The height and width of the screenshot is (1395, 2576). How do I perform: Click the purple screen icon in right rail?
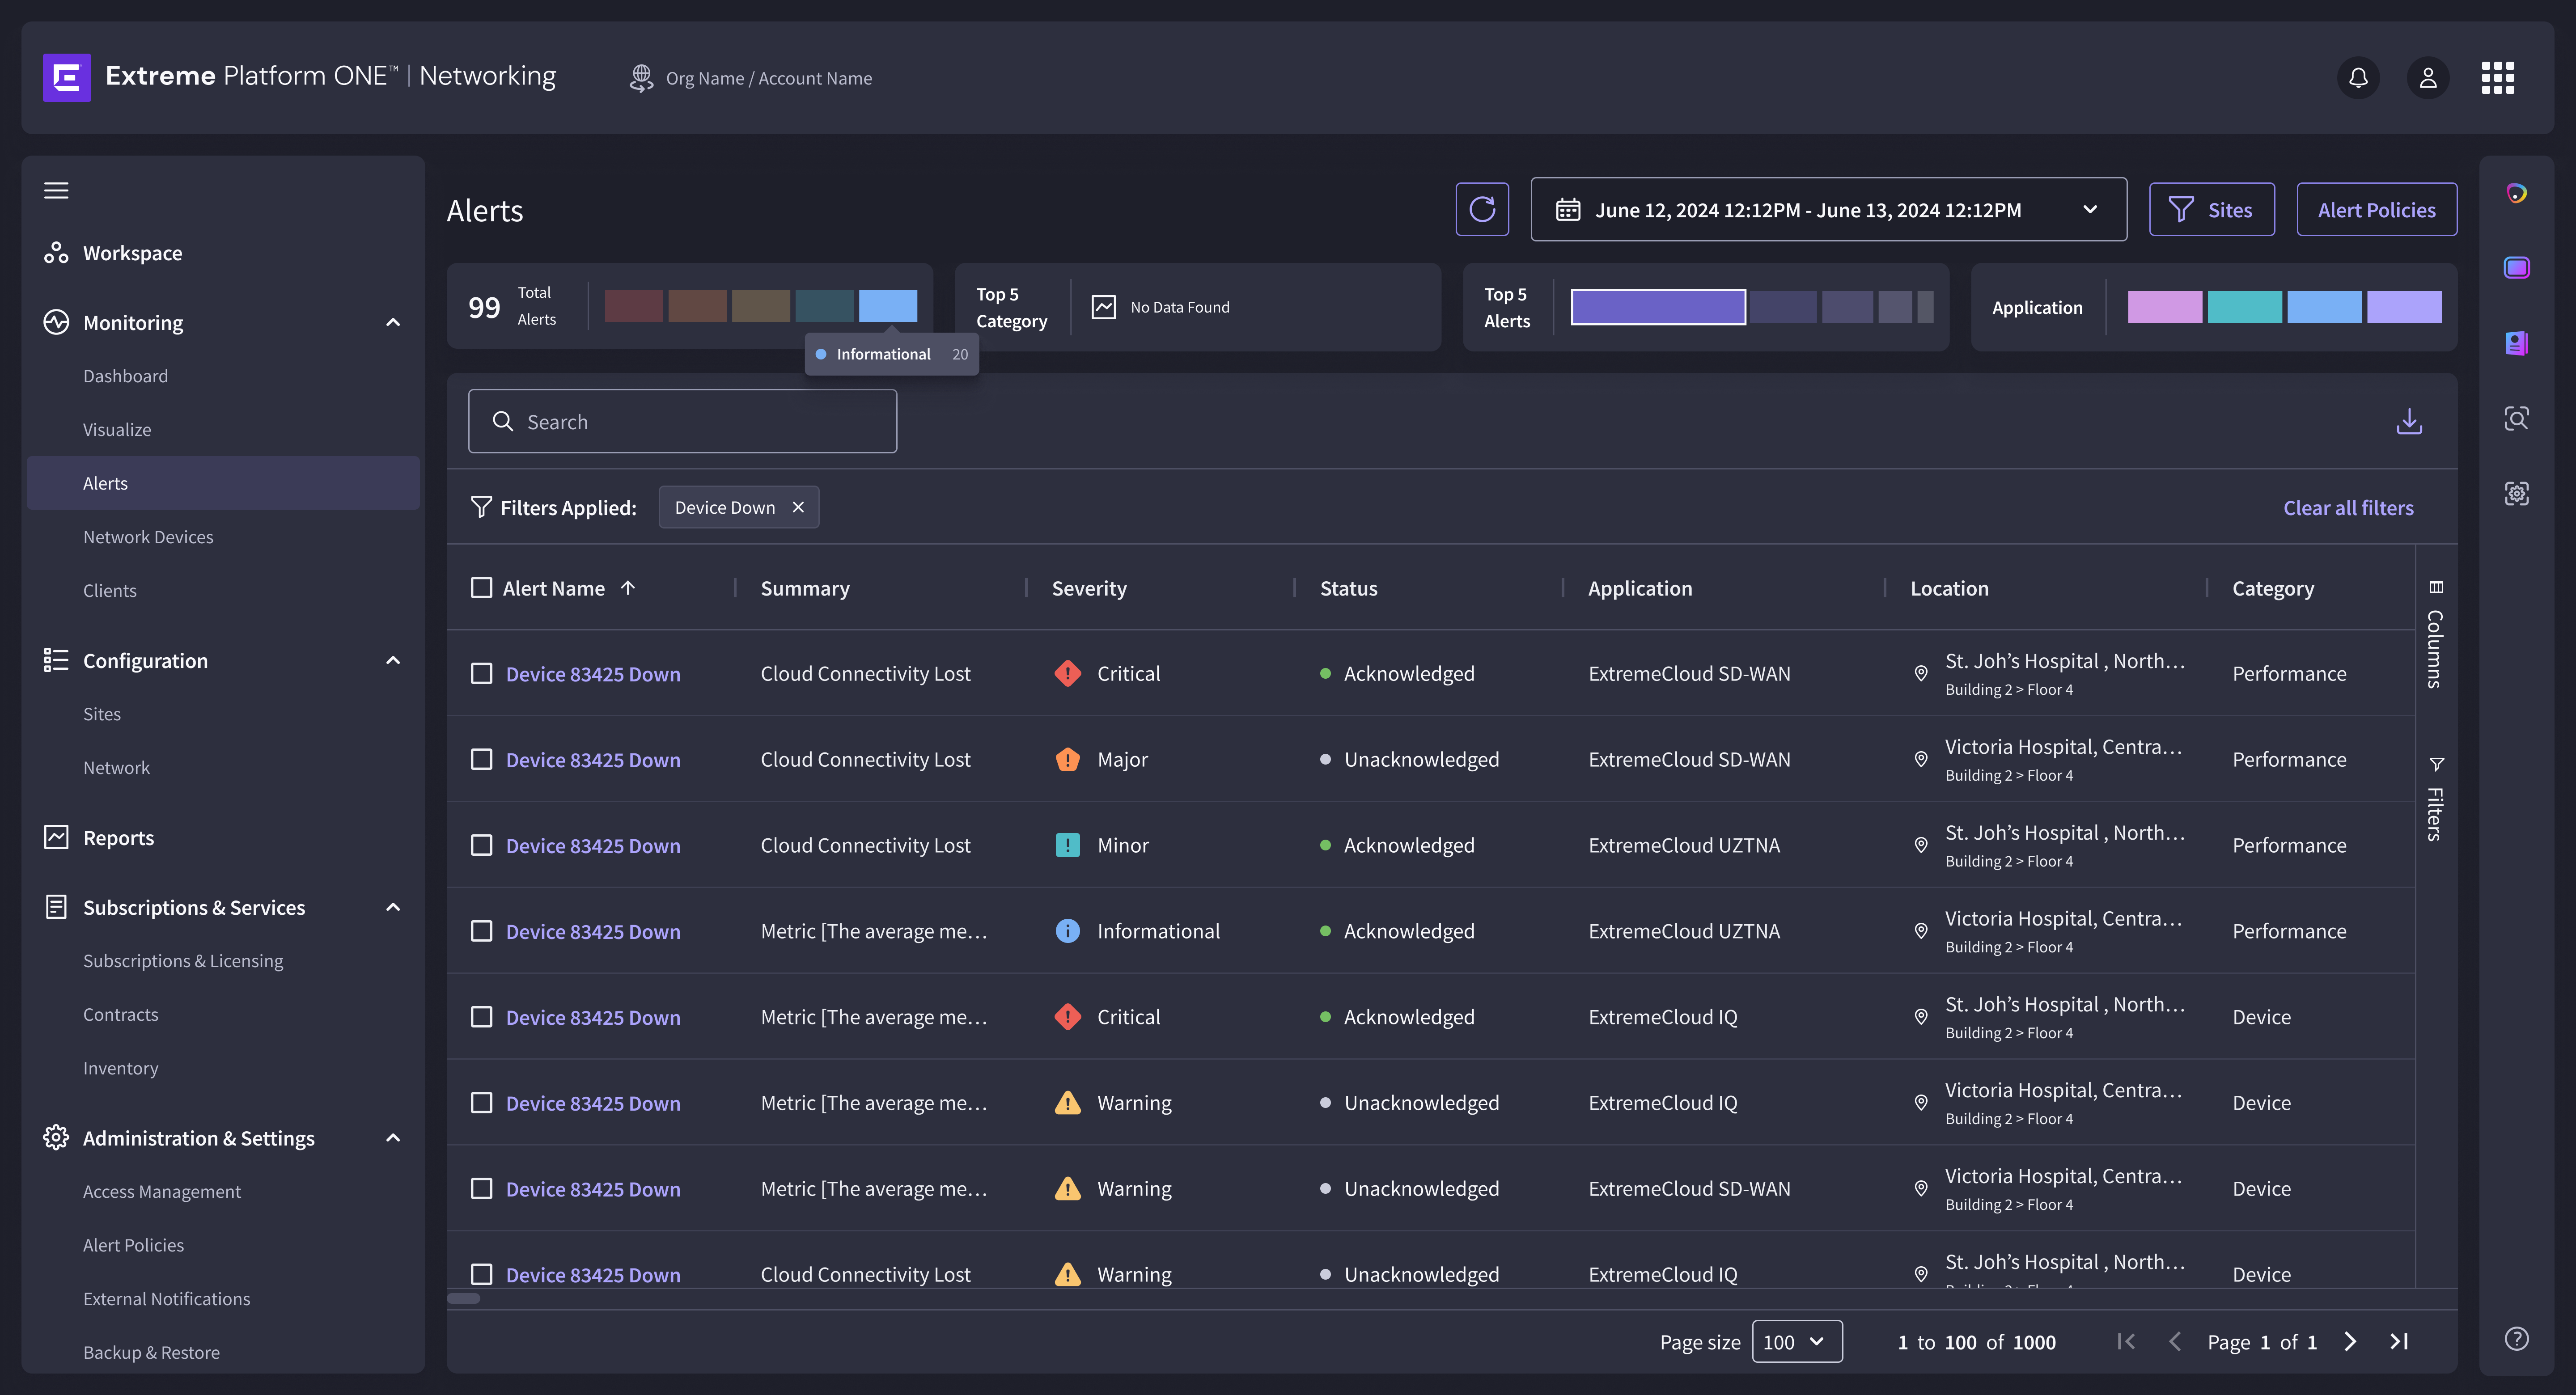(2516, 268)
